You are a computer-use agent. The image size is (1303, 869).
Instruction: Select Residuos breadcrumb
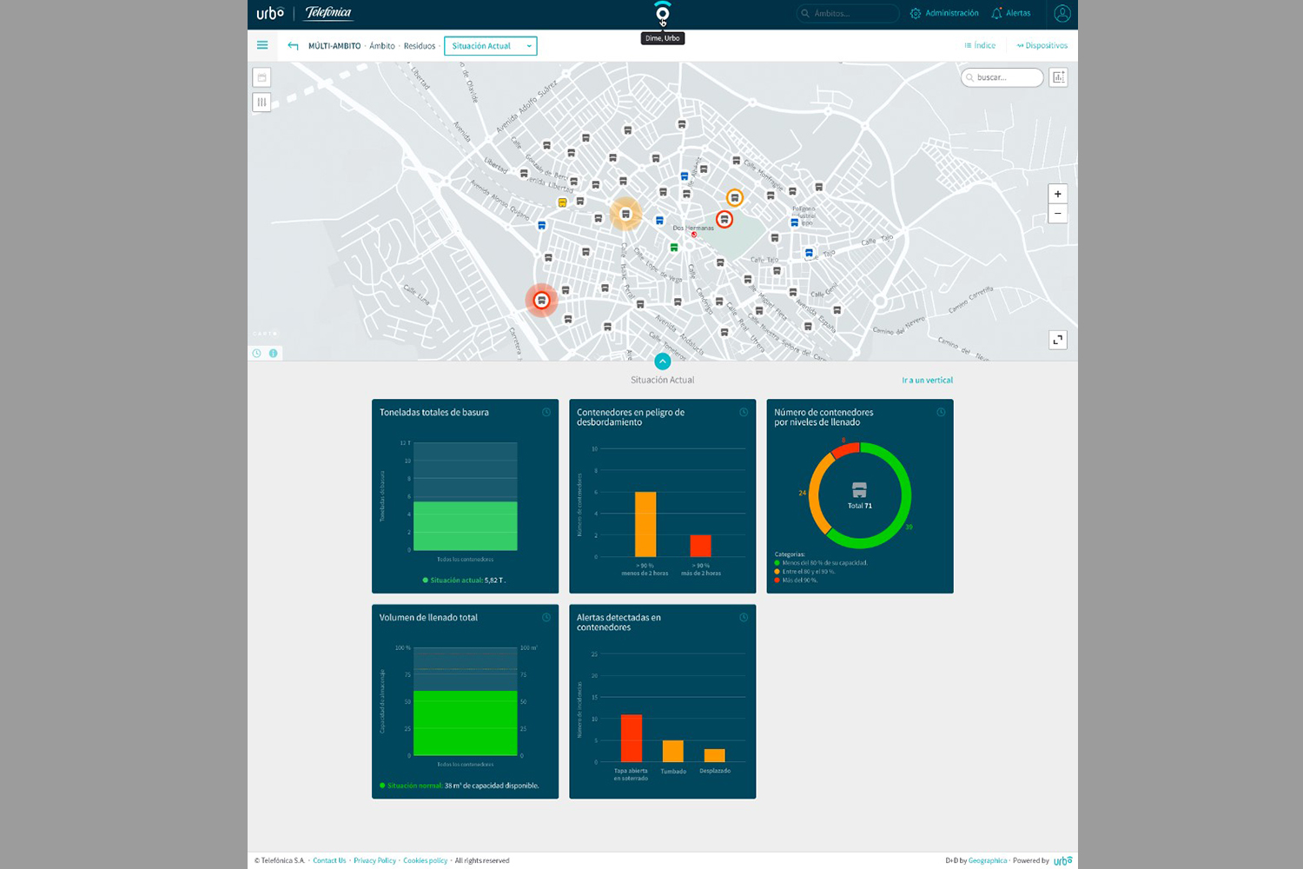pyautogui.click(x=420, y=46)
